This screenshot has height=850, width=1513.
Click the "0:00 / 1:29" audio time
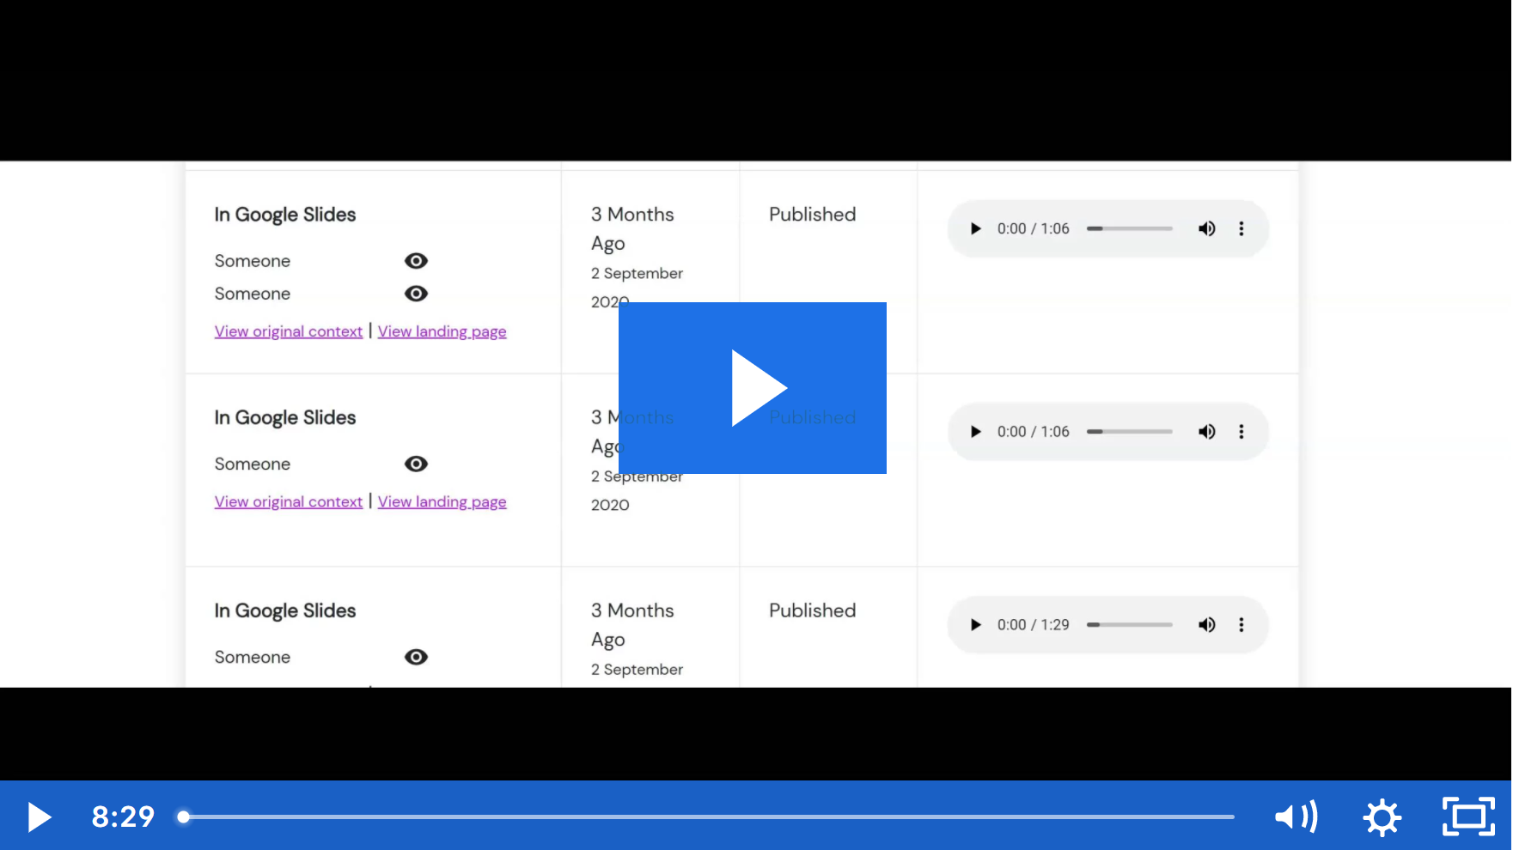click(1034, 625)
